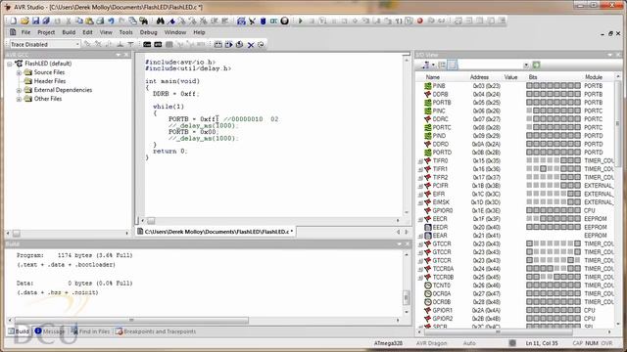The width and height of the screenshot is (627, 352).
Task: Create a new file using toolbar icon
Action: (x=14, y=21)
